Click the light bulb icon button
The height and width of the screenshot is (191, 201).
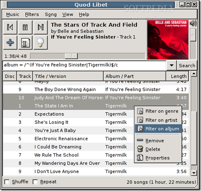click(41, 43)
